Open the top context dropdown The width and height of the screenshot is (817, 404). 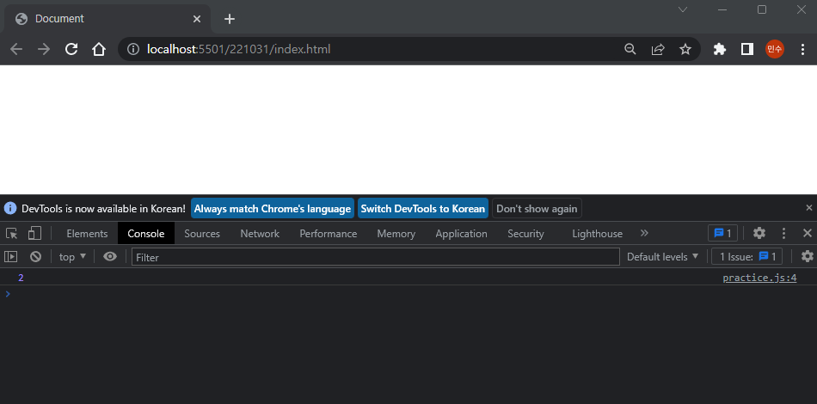point(72,257)
